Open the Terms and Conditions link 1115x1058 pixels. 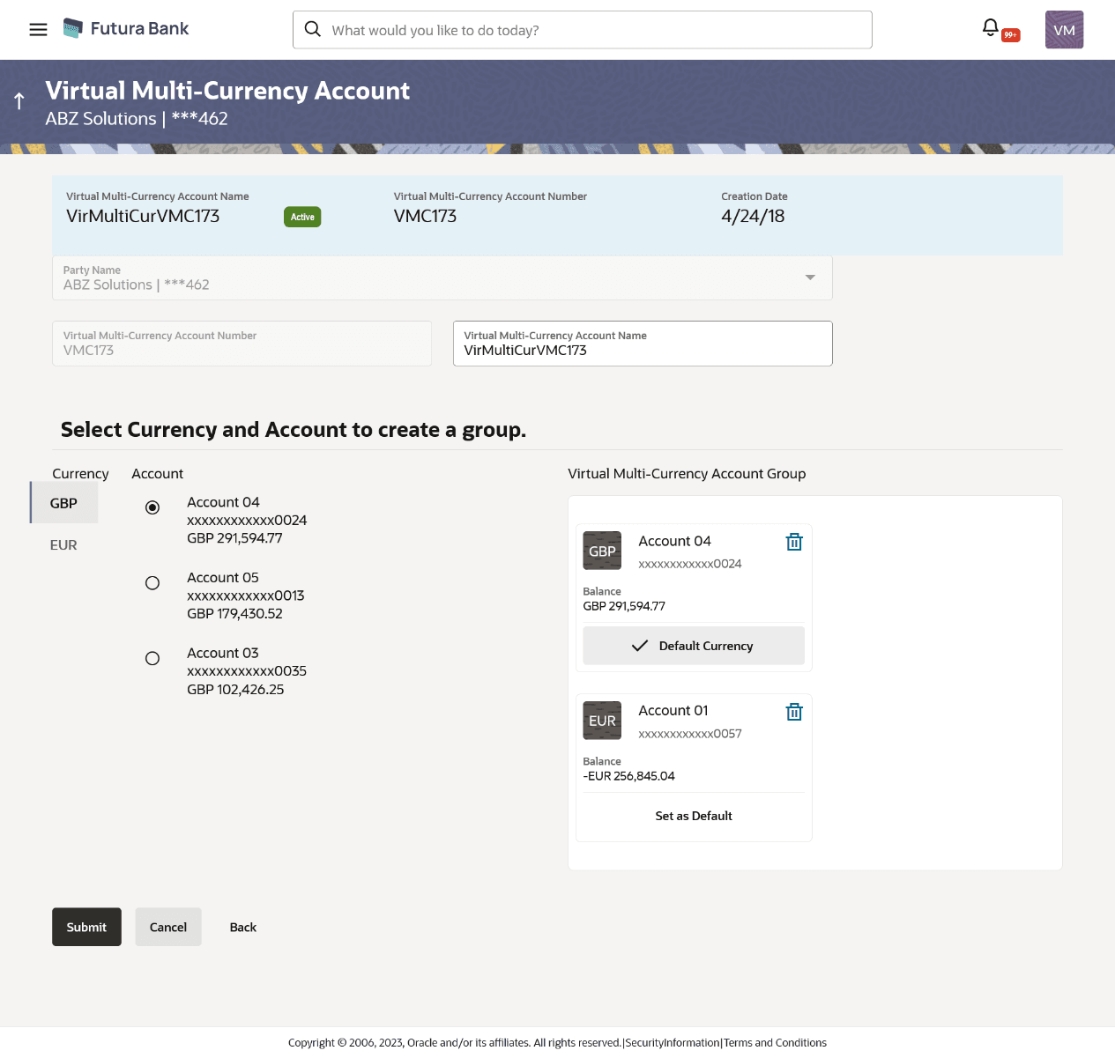(x=776, y=1042)
